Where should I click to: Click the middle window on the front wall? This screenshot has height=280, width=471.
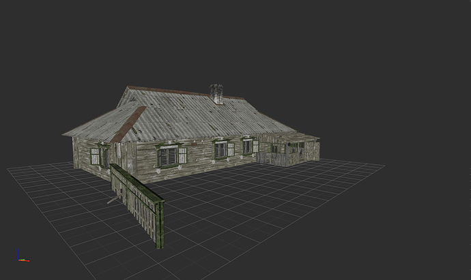[220, 150]
